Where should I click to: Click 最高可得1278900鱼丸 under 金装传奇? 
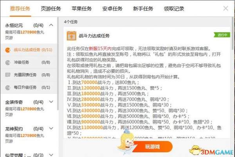coord(25,109)
